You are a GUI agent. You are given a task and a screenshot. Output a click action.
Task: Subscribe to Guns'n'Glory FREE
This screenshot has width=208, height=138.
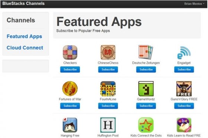(x=184, y=106)
